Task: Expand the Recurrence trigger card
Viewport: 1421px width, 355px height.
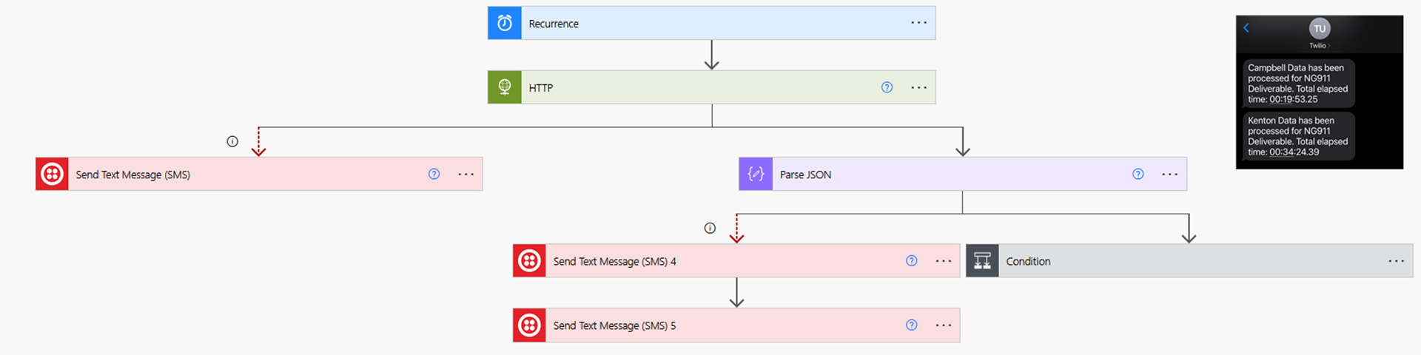Action: tap(711, 23)
